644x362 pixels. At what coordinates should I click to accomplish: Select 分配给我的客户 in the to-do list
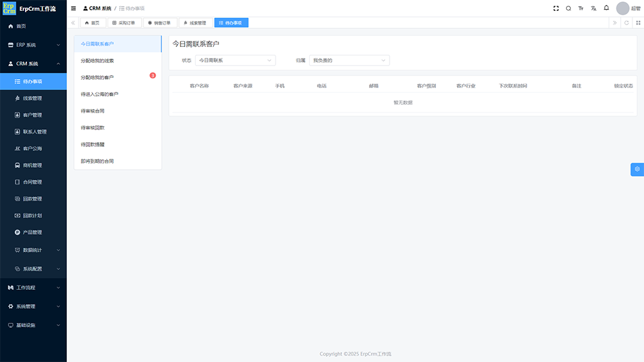click(x=97, y=77)
